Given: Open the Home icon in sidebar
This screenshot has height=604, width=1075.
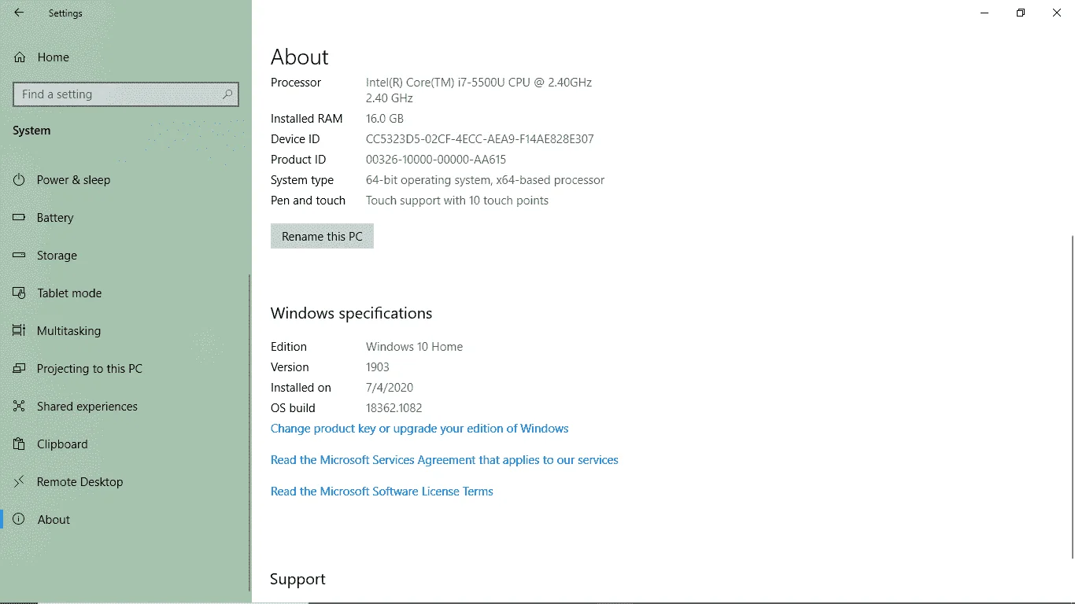Looking at the screenshot, I should coord(20,57).
